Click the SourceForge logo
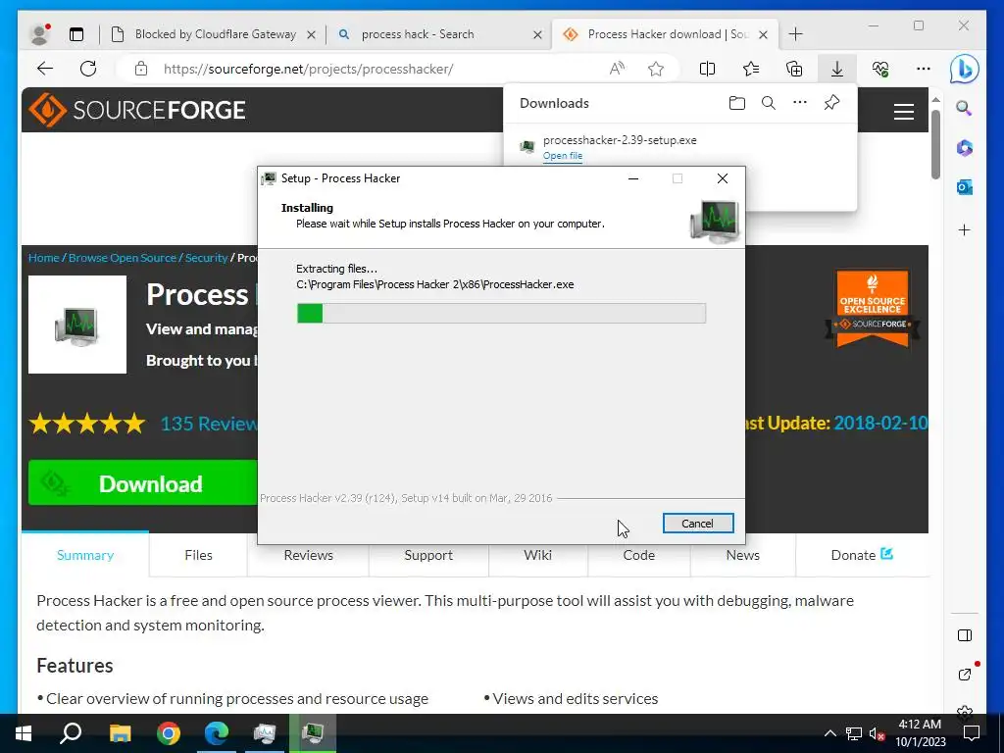 coord(137,110)
